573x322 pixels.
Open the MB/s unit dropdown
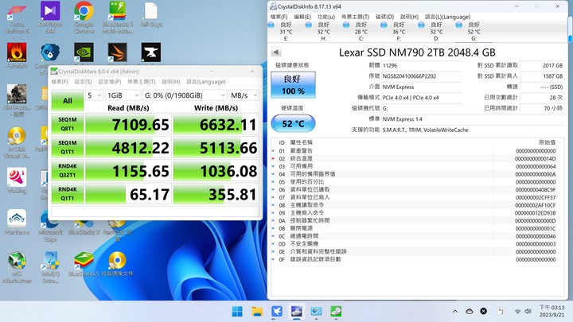coord(244,95)
